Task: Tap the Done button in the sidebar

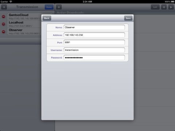Action: coord(49,7)
